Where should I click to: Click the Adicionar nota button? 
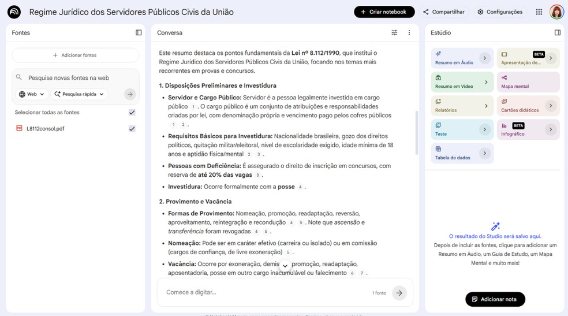pyautogui.click(x=495, y=299)
